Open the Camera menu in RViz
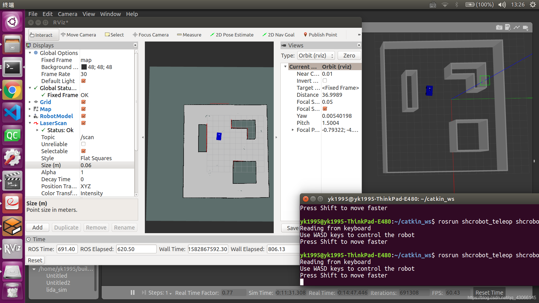Screen dimensions: 539x303 coord(67,14)
